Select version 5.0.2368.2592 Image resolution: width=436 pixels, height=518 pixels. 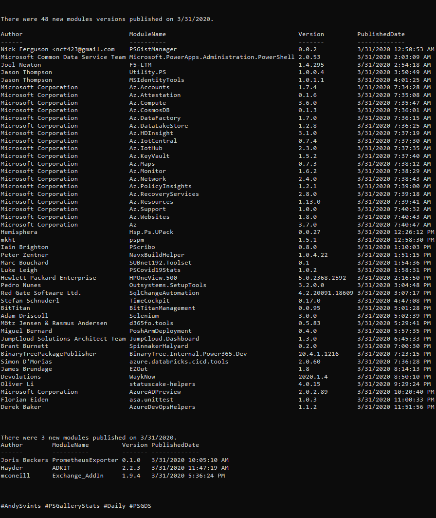pos(322,278)
